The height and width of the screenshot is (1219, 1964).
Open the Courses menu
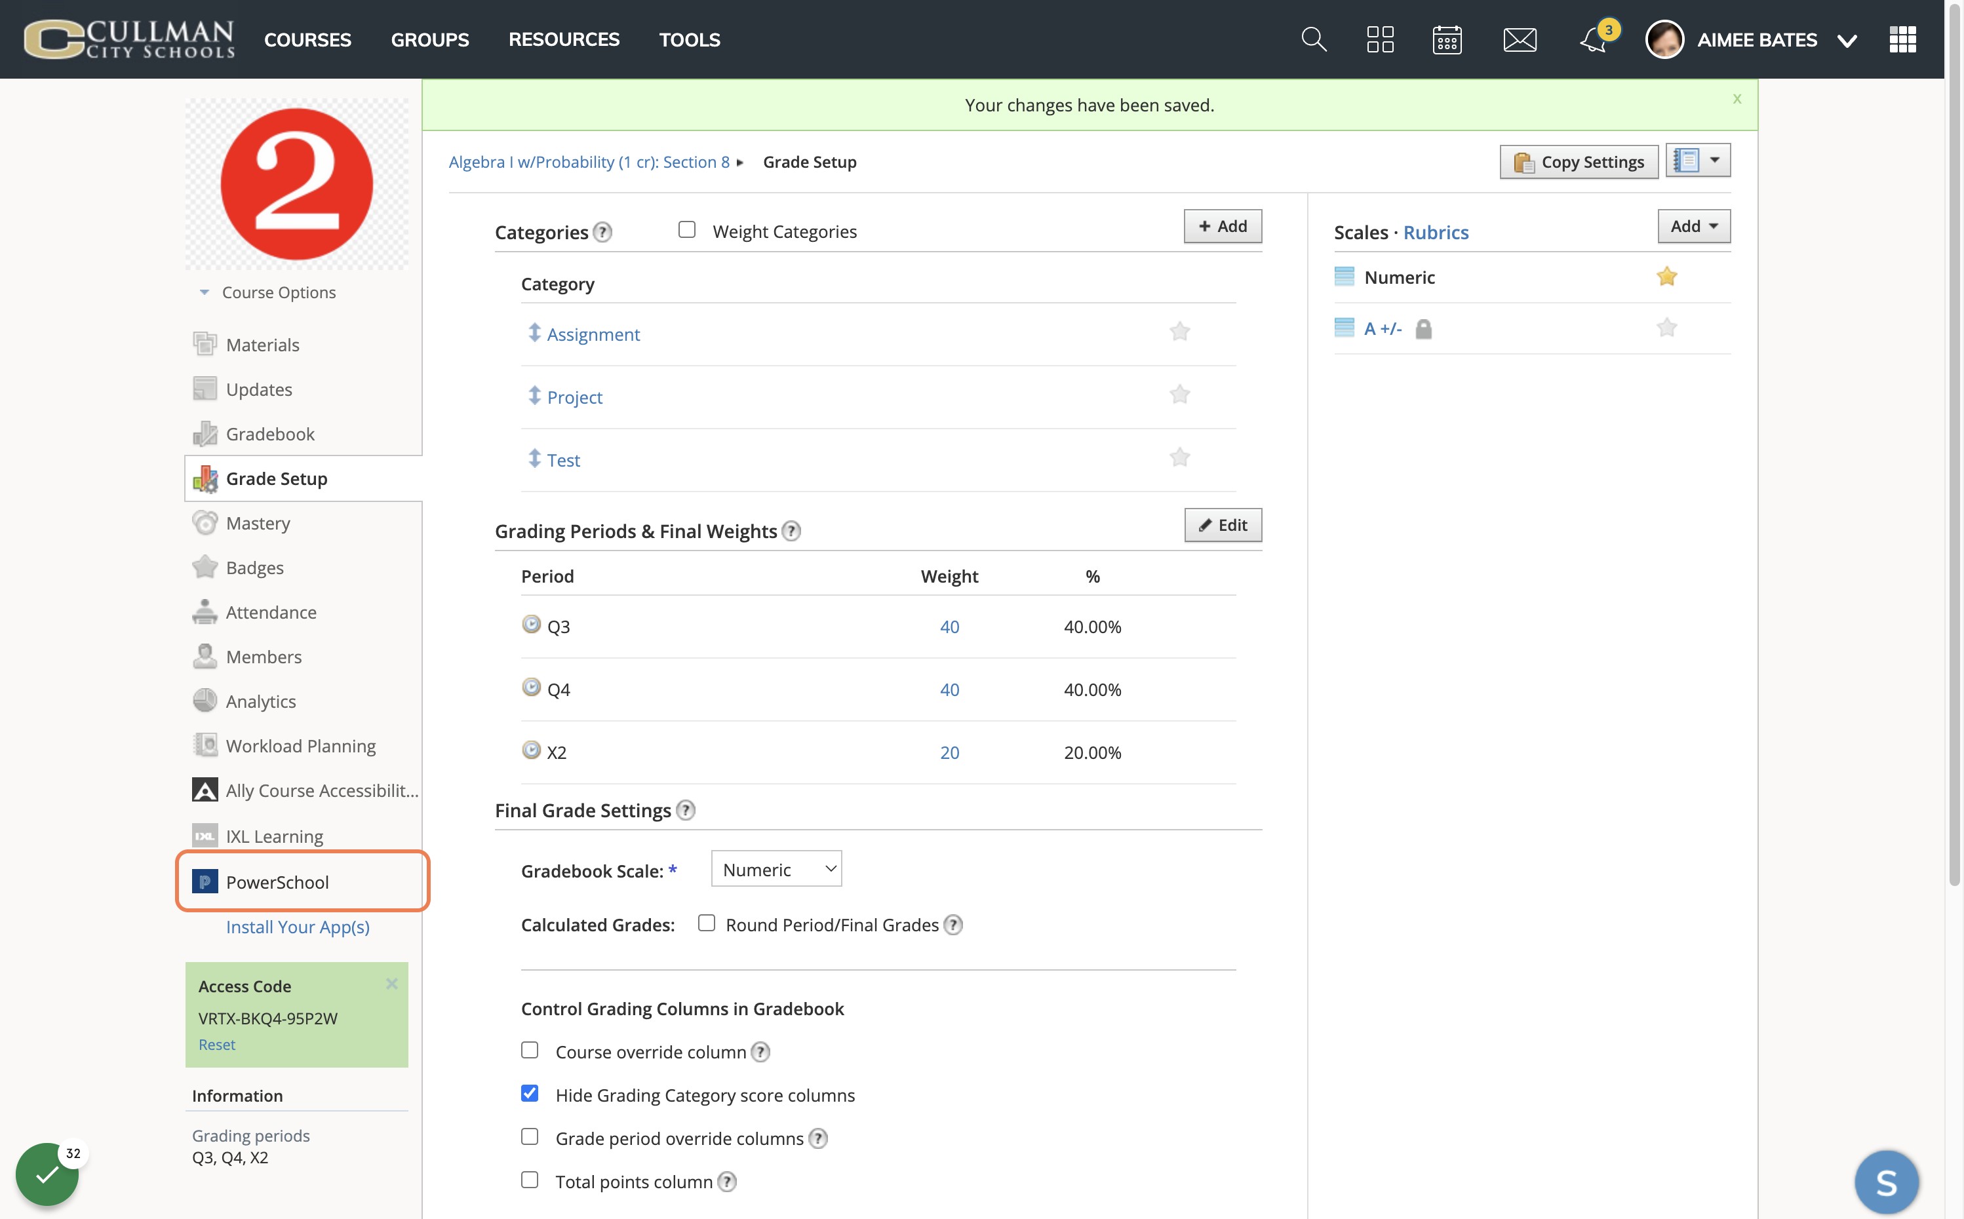[x=307, y=39]
